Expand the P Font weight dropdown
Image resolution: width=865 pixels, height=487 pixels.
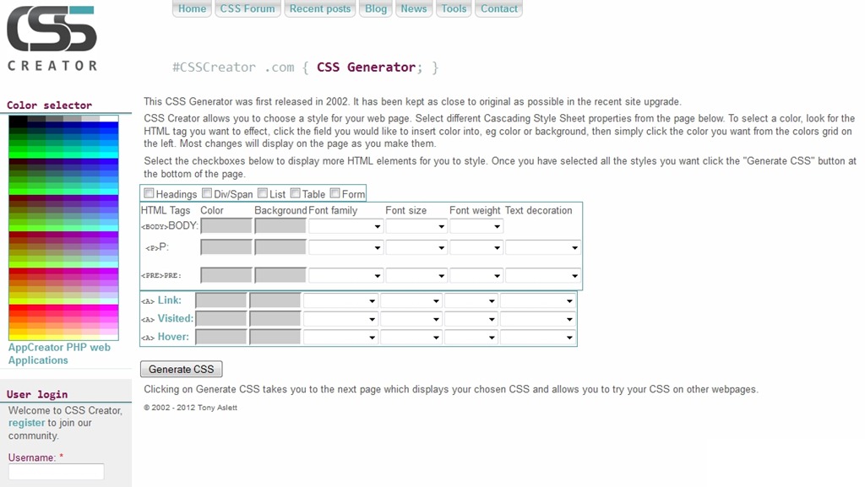pyautogui.click(x=476, y=248)
